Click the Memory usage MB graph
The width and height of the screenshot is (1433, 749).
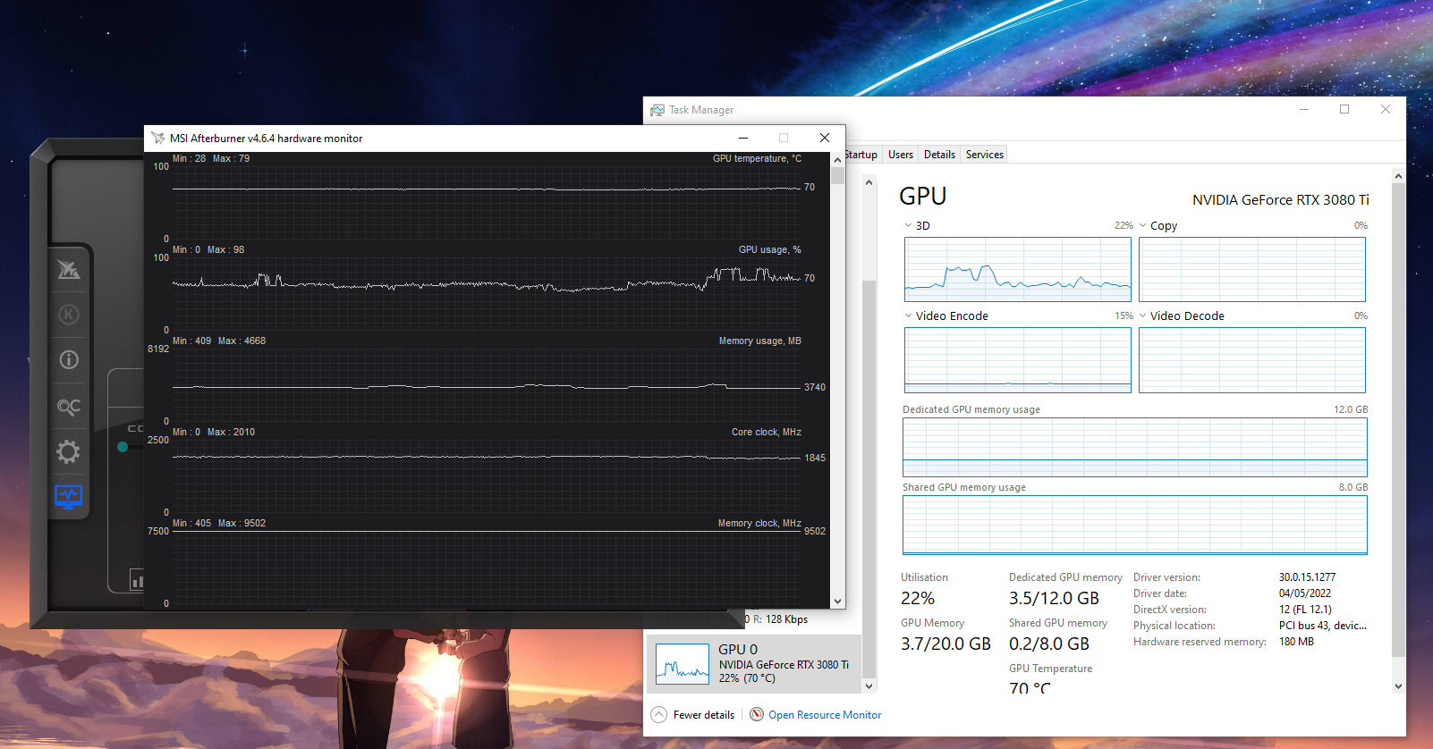click(x=487, y=384)
